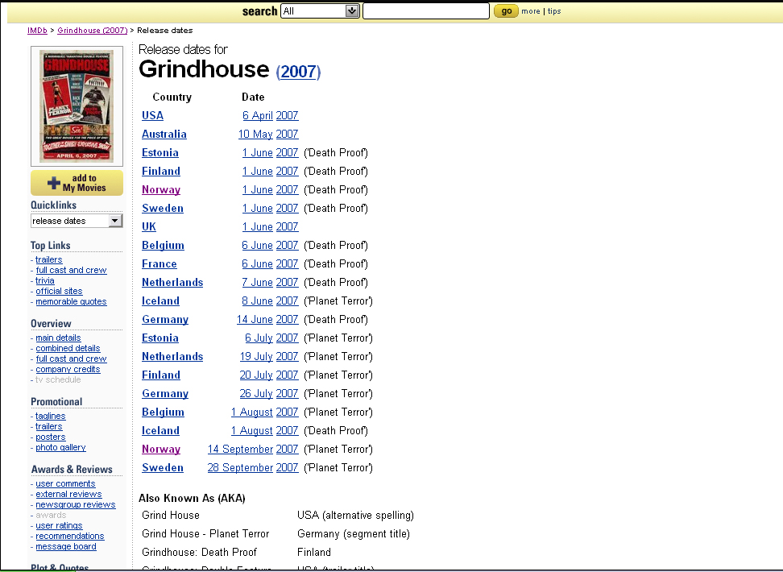Click Netherlands link in the 19 July row
The image size is (783, 572).
172,357
